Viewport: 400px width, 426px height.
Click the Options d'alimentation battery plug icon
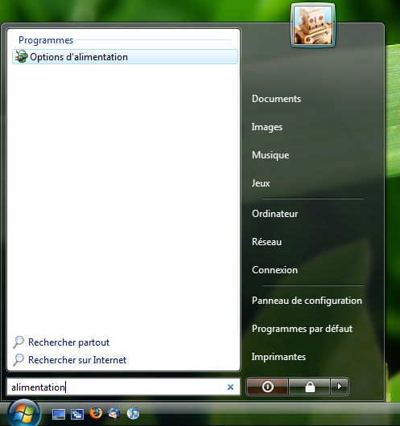tap(21, 56)
